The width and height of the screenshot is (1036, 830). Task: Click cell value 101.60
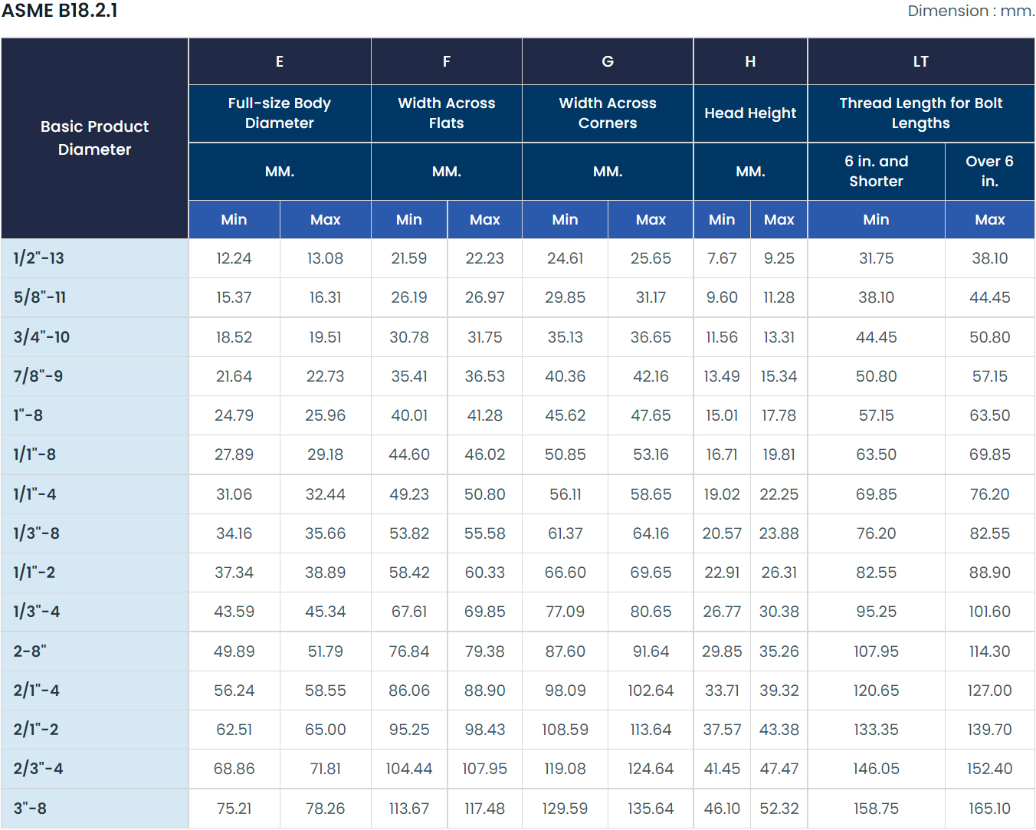989,612
